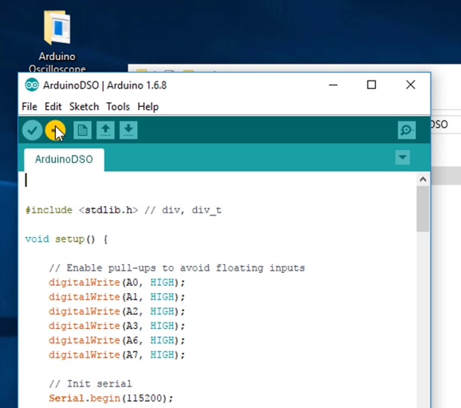Open the Edit menu
The height and width of the screenshot is (408, 461).
tap(53, 106)
